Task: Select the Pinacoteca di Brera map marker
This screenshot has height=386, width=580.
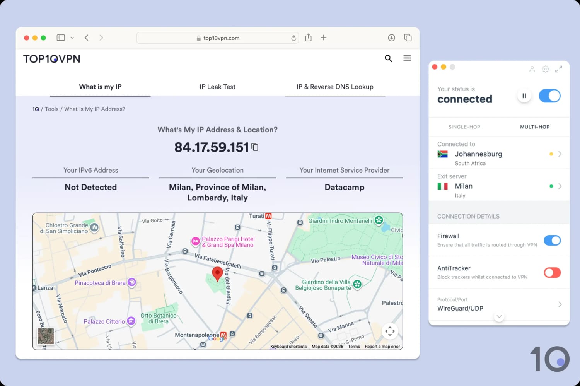Action: [x=132, y=282]
